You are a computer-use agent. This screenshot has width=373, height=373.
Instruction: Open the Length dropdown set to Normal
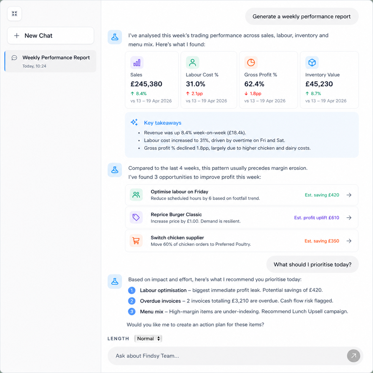(x=148, y=338)
